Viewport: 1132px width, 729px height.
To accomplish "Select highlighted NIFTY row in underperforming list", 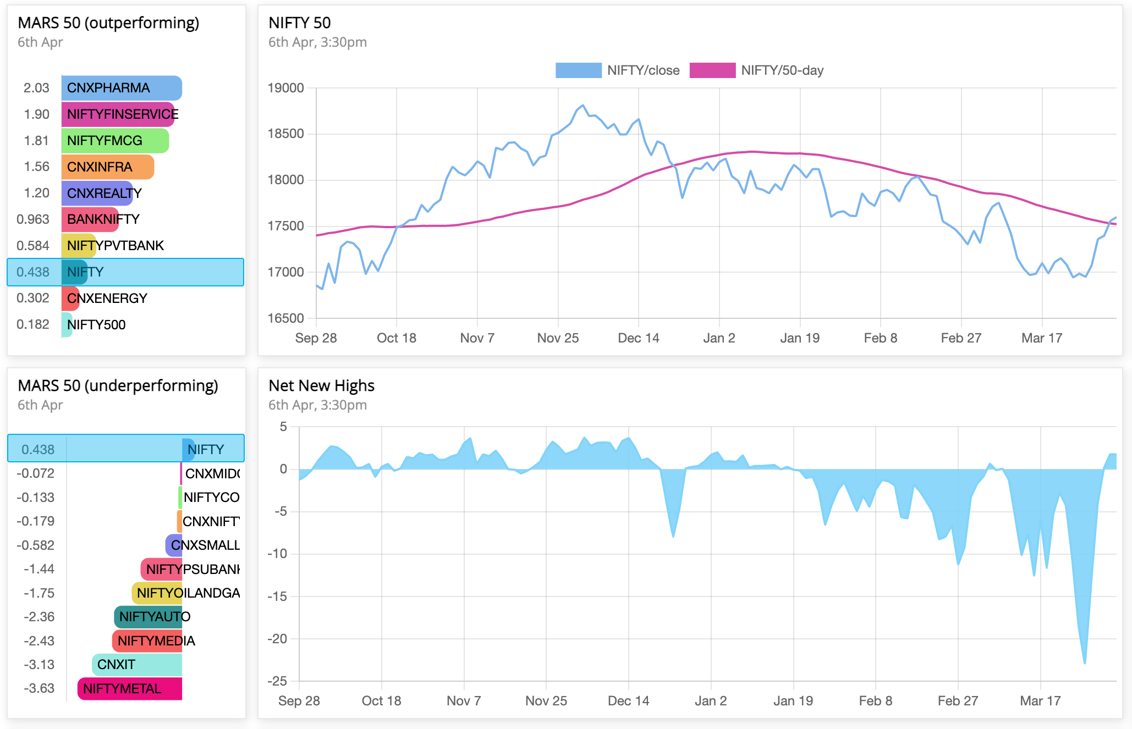I will (x=126, y=449).
